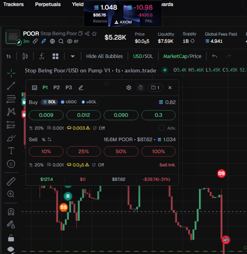247x254 pixels.
Task: Toggle magnet mode
Action: coord(11,212)
